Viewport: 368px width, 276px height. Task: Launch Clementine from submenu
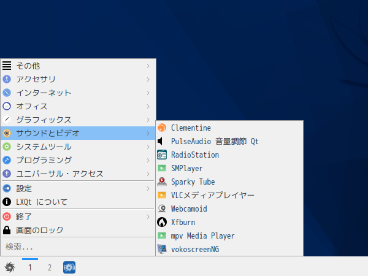[229, 128]
